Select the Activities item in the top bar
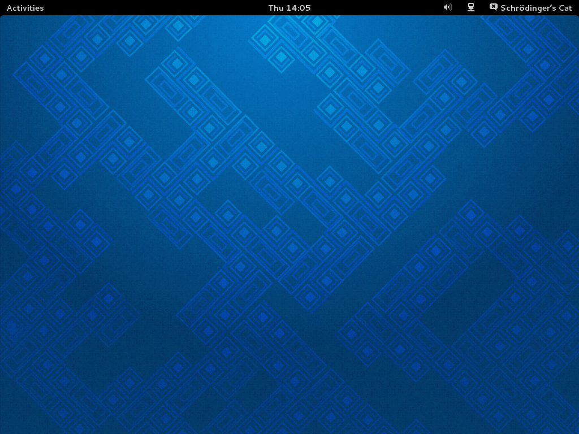The image size is (579, 434). 25,8
